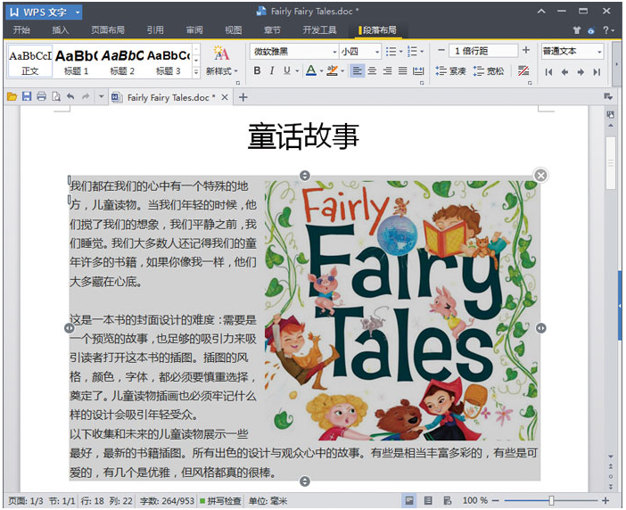
Task: Increase line spacing with plus button
Action: tap(526, 50)
